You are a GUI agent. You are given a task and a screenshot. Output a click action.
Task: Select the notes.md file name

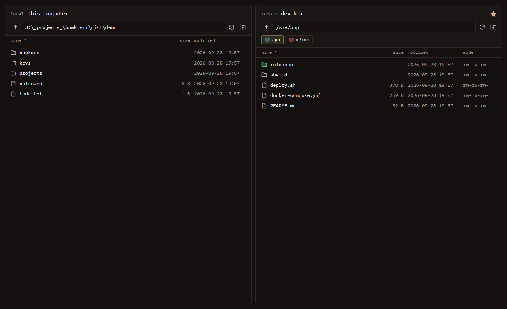tap(31, 84)
